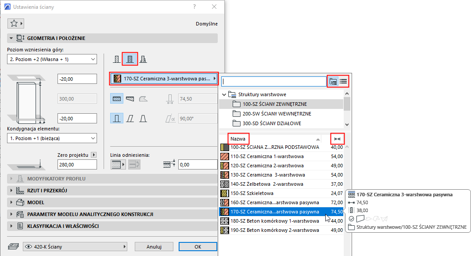This screenshot has width=471, height=256.
Task: Open the Favorites star button
Action: click(x=16, y=23)
